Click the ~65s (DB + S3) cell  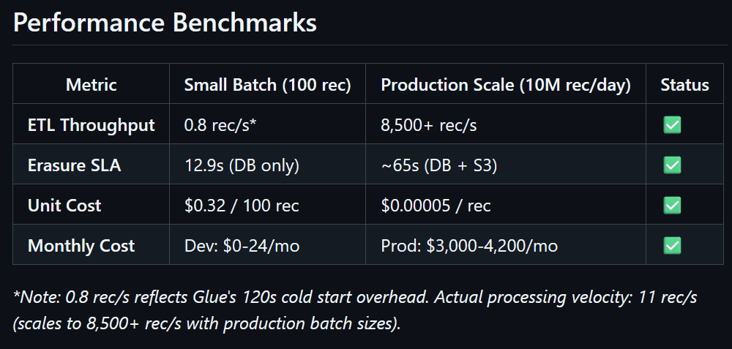[x=438, y=165]
